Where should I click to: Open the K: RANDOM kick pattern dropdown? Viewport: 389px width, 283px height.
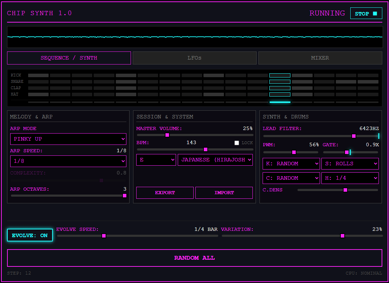291,164
